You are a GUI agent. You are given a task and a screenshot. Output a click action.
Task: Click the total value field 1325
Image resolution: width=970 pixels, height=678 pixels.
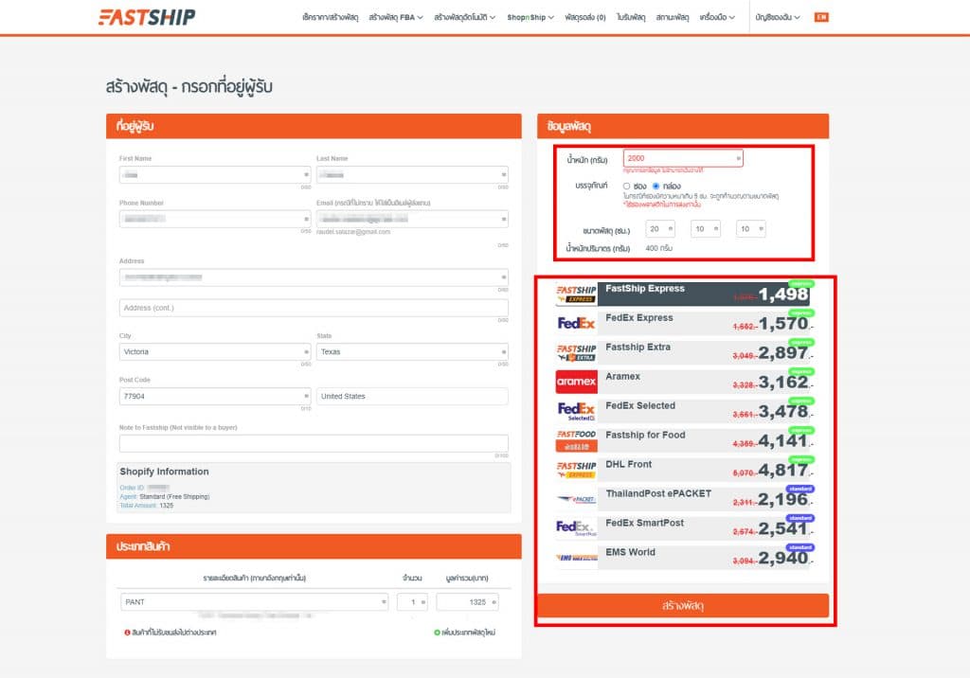(467, 602)
